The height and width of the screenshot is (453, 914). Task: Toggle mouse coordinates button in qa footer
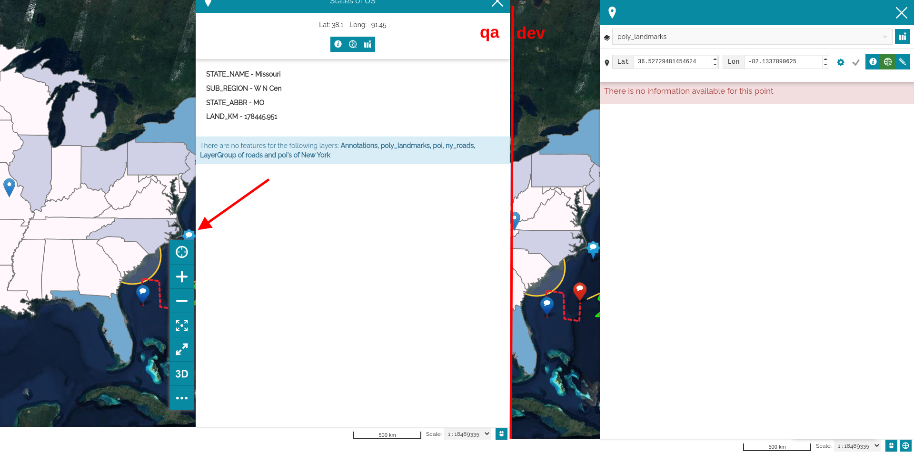tap(501, 434)
